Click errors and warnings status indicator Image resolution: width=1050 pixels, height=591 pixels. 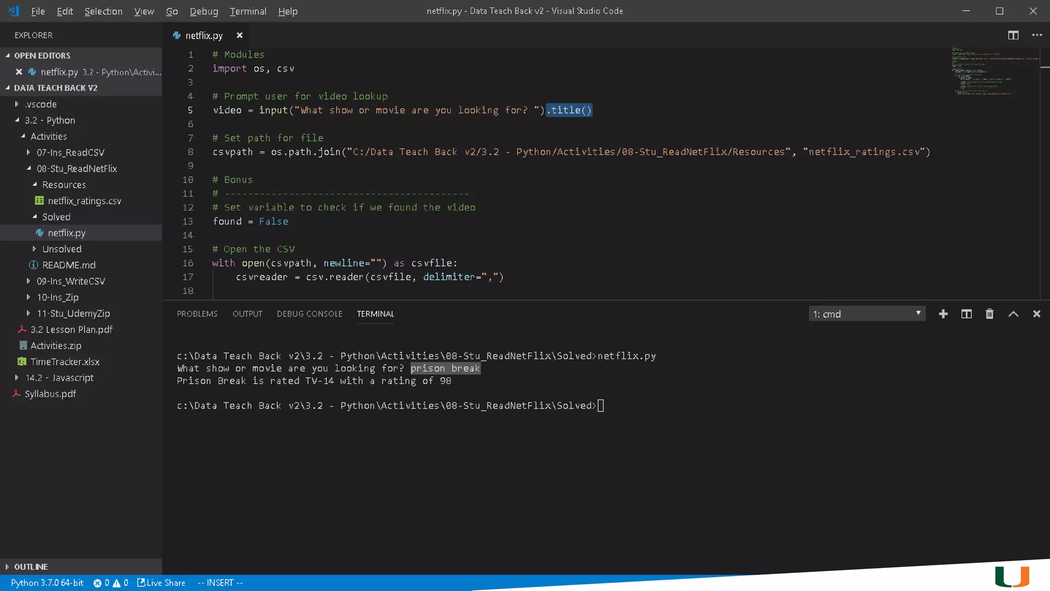click(110, 583)
